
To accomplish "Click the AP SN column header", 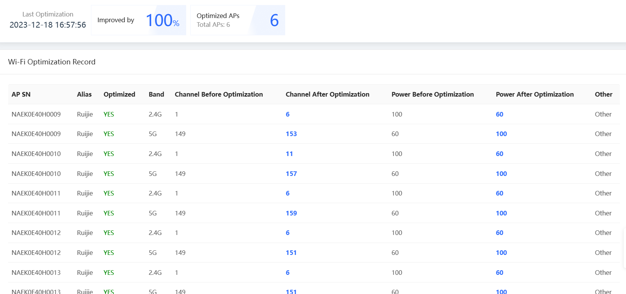I will [21, 94].
